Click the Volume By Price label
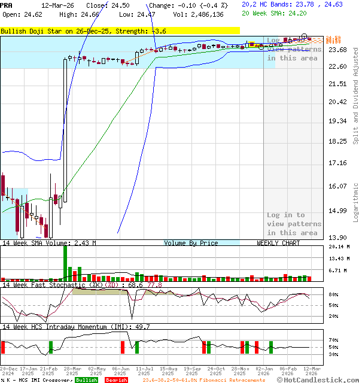Viewport: 359px width, 383px height. point(191,243)
